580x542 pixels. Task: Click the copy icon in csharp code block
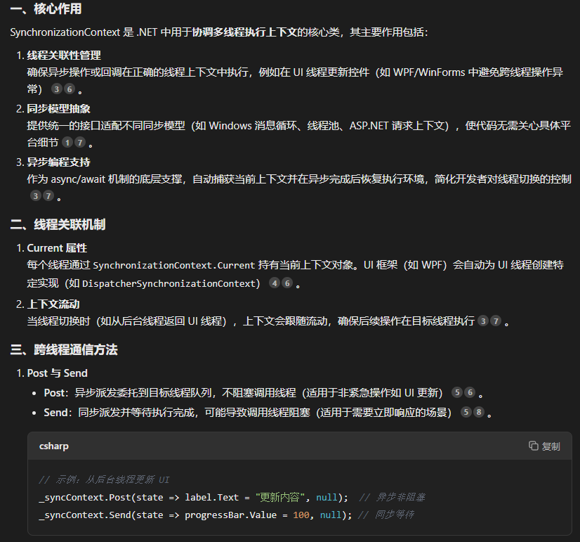point(533,446)
